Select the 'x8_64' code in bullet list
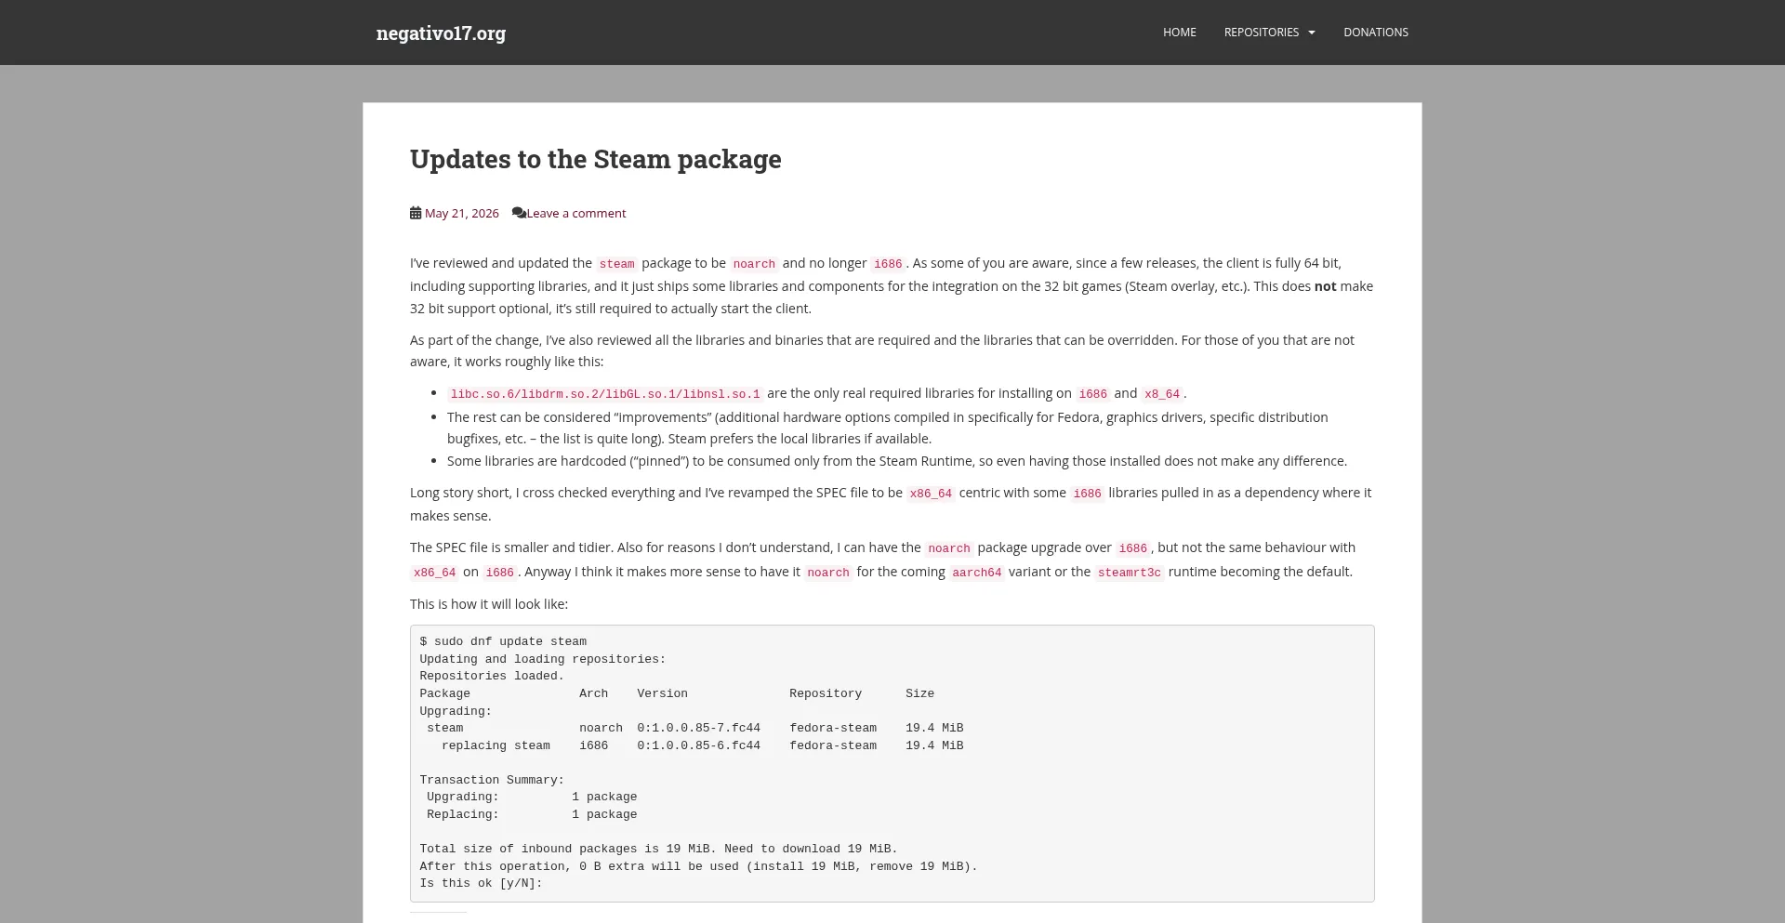 [1162, 394]
